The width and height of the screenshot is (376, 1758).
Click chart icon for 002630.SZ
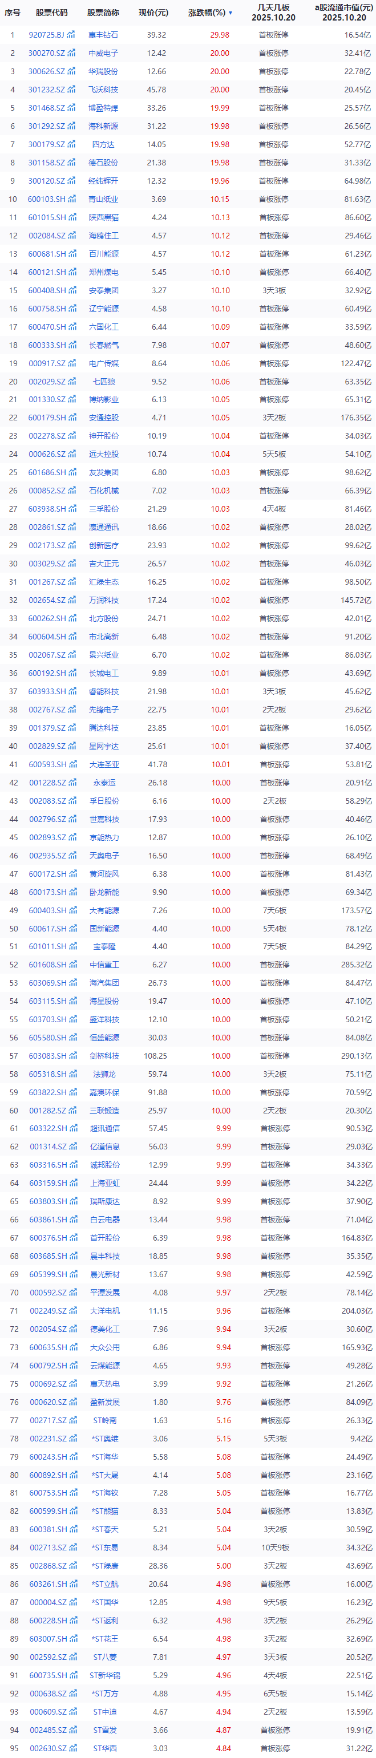tap(72, 1748)
